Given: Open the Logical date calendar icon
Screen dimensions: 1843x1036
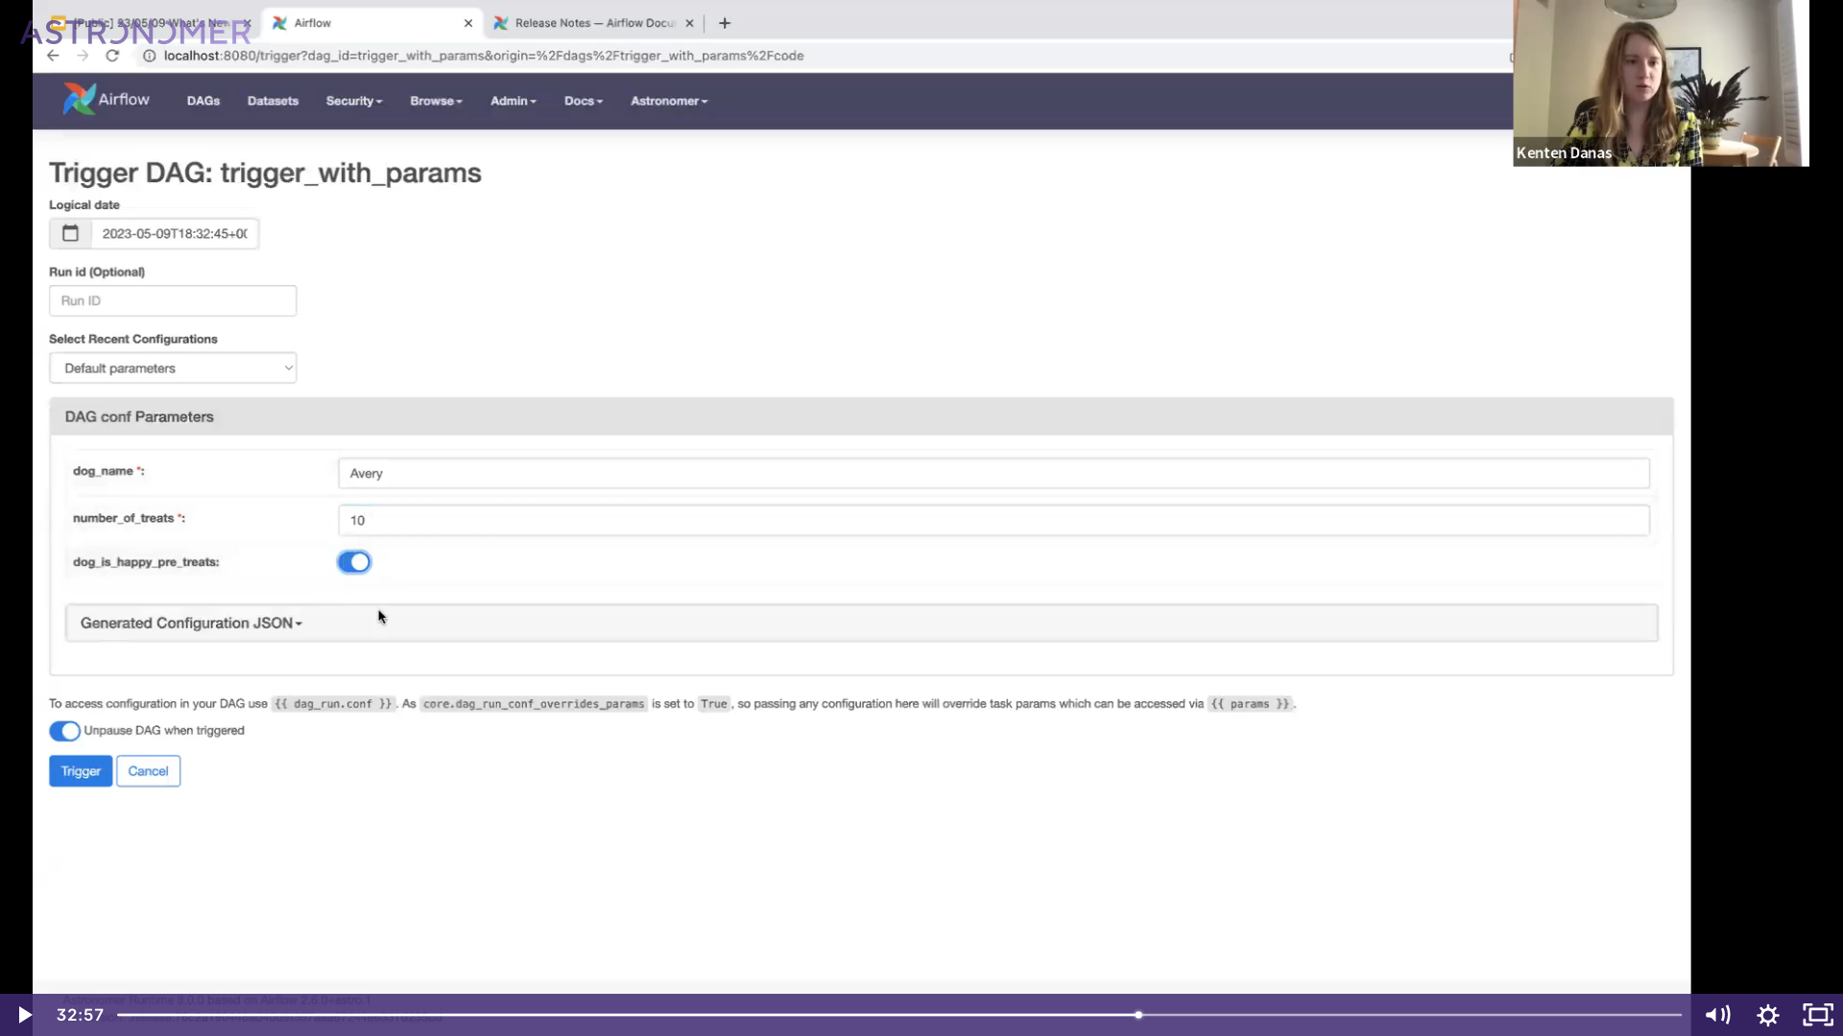Looking at the screenshot, I should 70,233.
